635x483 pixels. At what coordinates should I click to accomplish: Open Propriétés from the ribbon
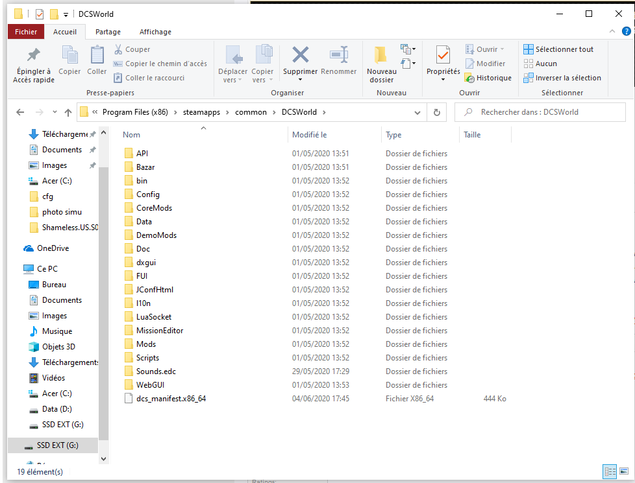click(x=443, y=55)
